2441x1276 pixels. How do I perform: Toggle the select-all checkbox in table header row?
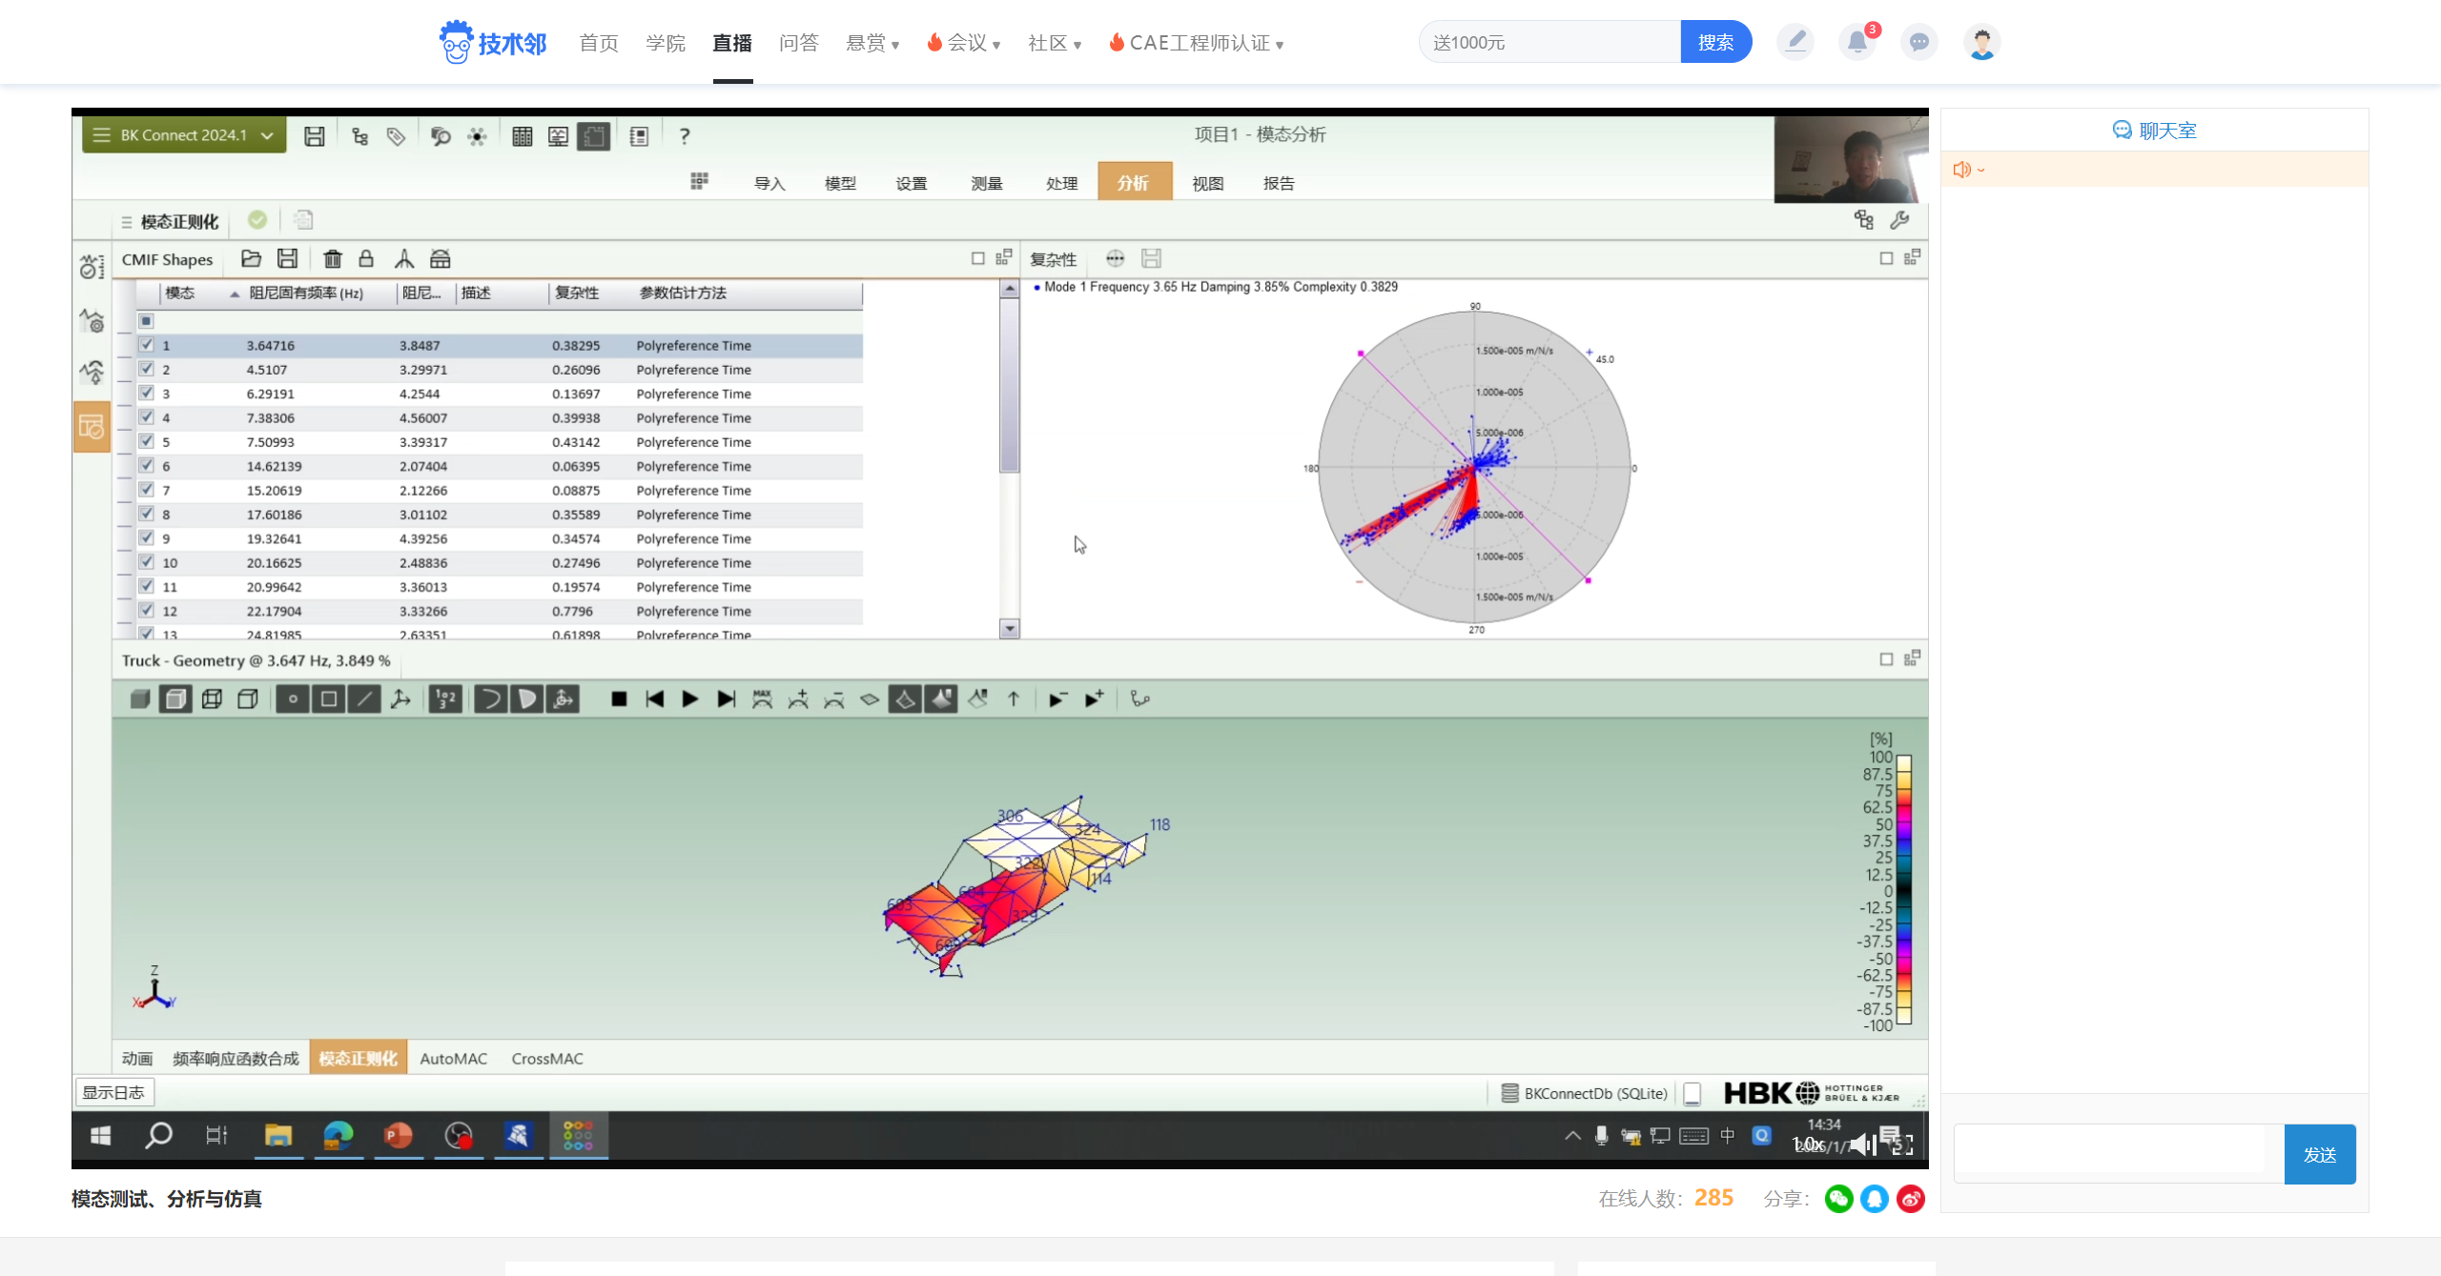[146, 321]
